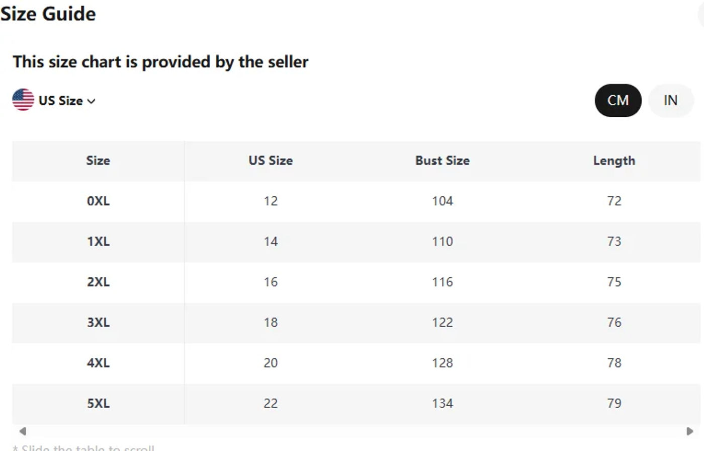Click the US flag icon
704x451 pixels.
[x=23, y=100]
